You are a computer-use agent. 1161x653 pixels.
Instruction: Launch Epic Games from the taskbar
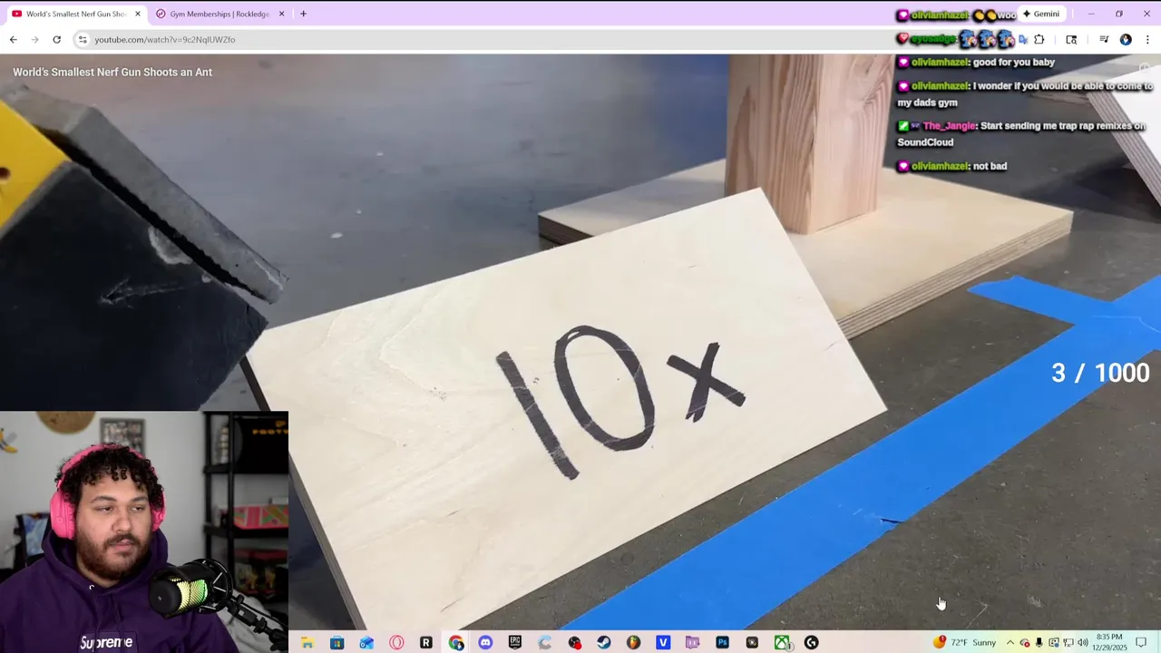(x=515, y=642)
